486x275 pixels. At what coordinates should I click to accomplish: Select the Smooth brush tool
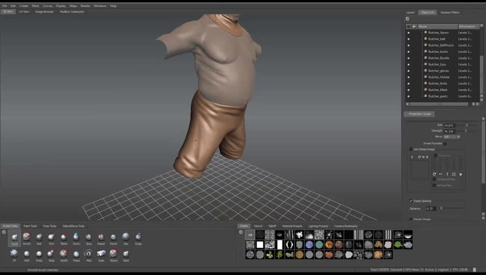27,238
